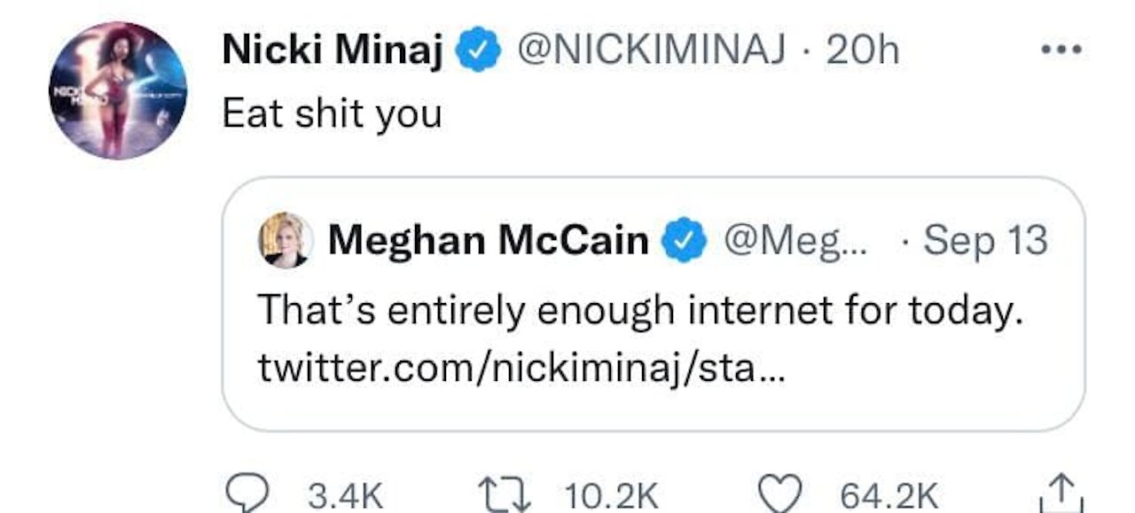
Task: Open the Sep 13 quoted tweet date
Action: [x=986, y=241]
